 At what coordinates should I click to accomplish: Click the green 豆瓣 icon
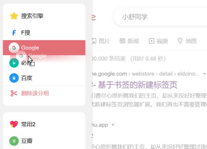point(14,141)
